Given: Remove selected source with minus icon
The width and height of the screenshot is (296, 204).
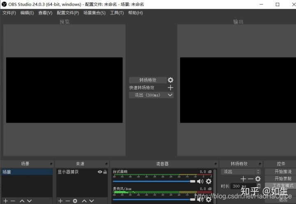Looking at the screenshot, I should pyautogui.click(x=67, y=201).
